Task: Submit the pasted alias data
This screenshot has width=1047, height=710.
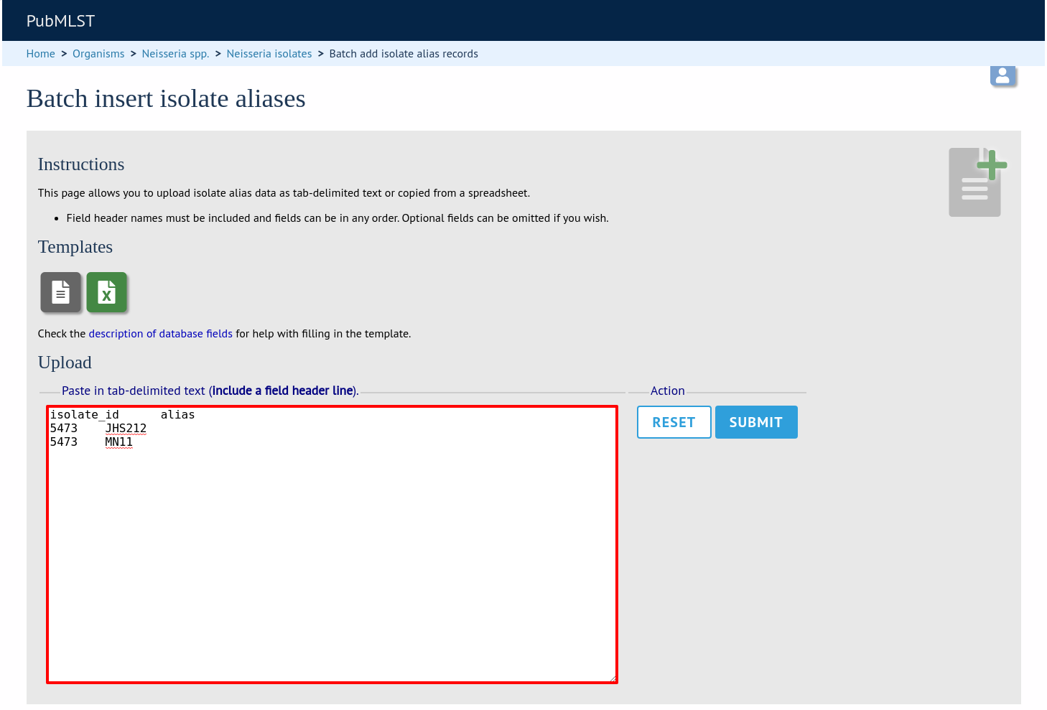Action: [756, 422]
